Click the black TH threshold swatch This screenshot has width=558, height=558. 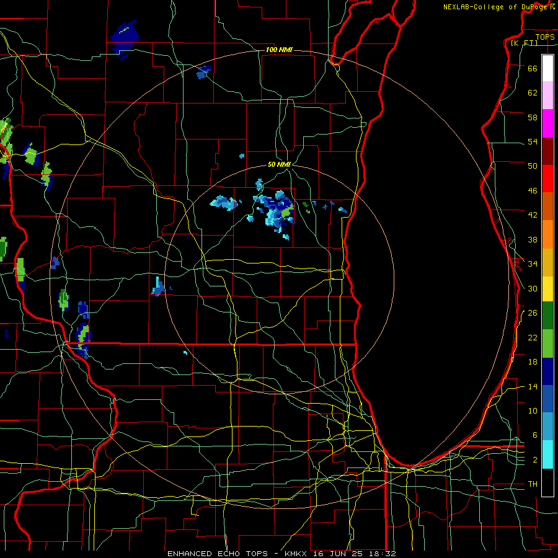547,482
